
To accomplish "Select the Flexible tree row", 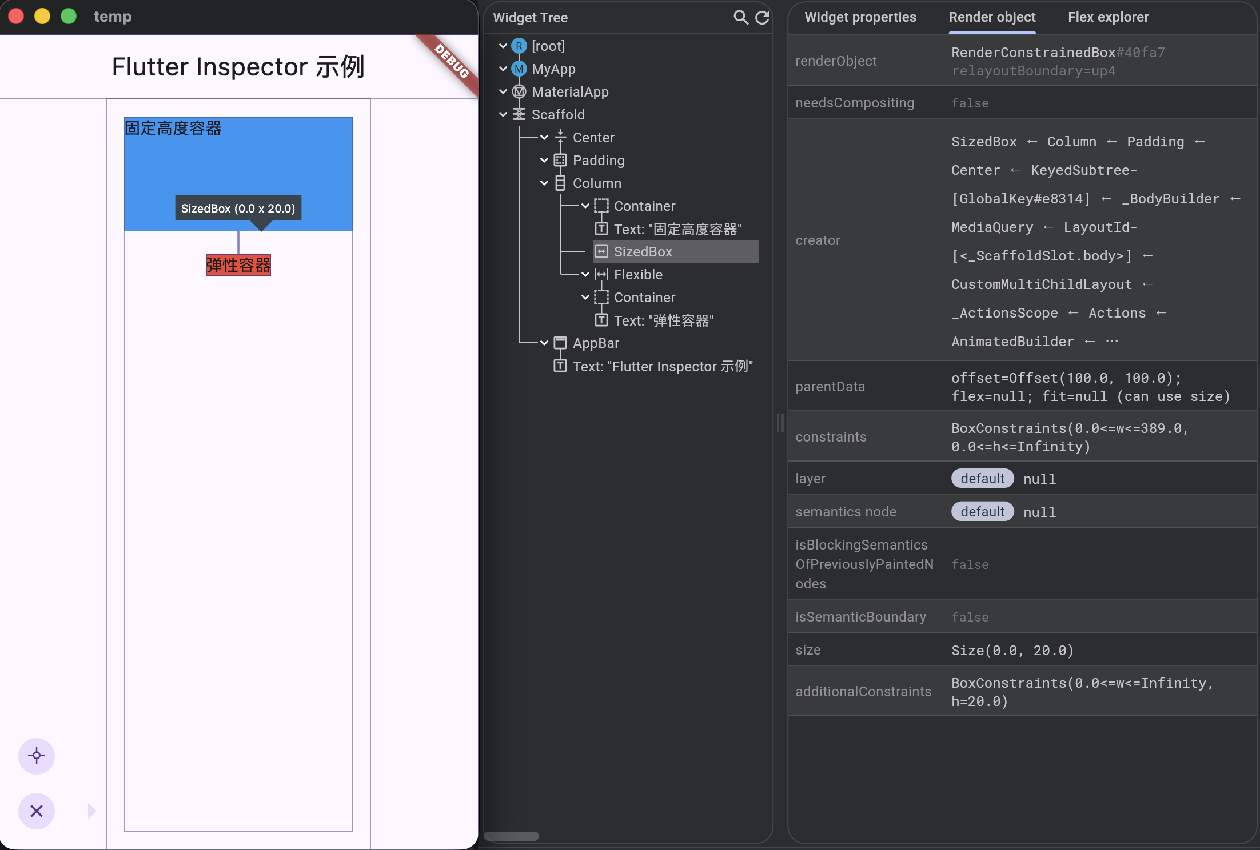I will 638,275.
